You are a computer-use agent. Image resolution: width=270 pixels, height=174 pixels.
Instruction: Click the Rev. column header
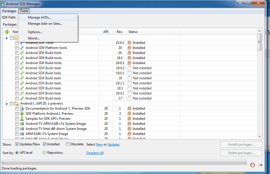[120, 32]
